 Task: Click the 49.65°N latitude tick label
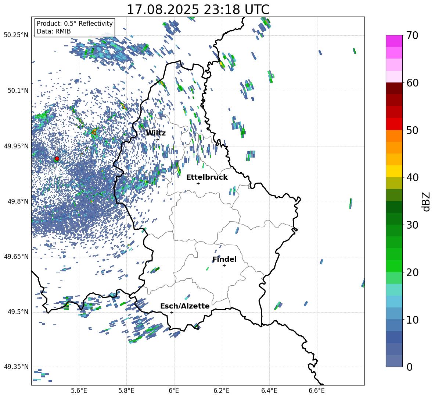16,256
